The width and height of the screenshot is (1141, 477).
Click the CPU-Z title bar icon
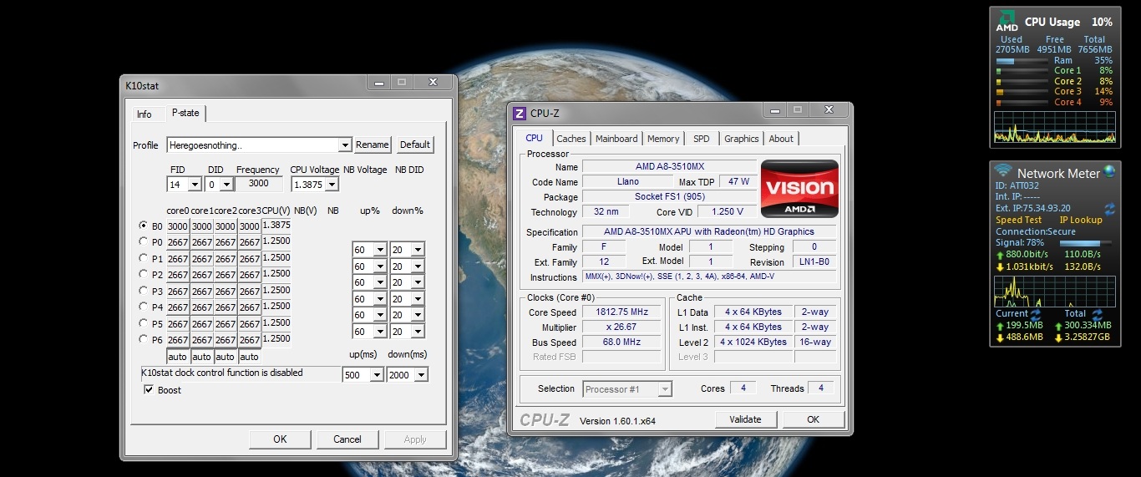point(520,114)
